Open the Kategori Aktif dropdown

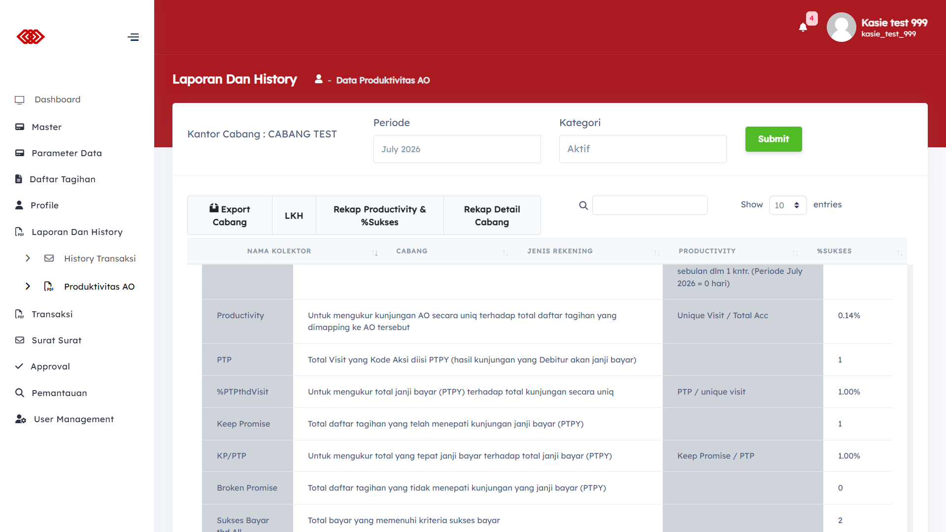642,149
